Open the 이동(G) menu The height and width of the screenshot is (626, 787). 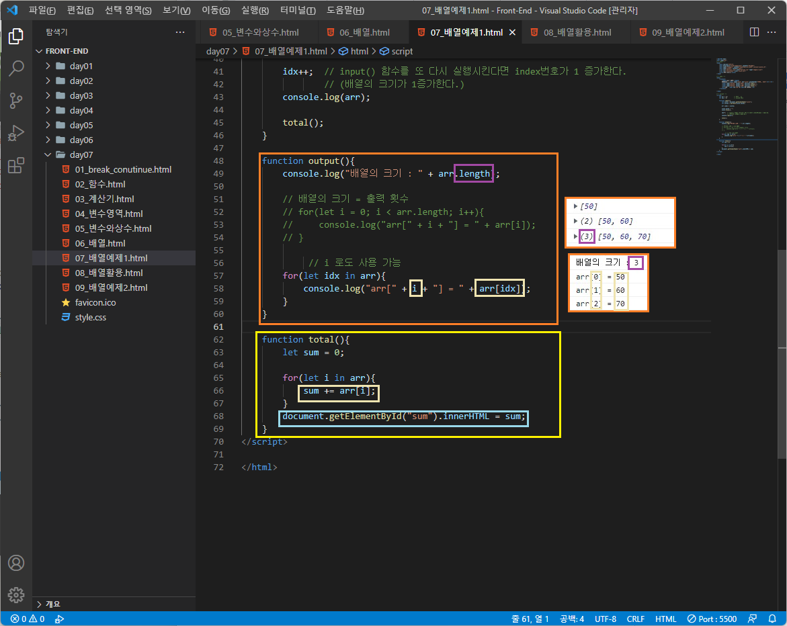(x=216, y=10)
